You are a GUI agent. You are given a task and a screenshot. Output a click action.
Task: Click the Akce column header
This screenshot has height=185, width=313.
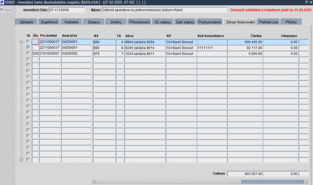tap(130, 36)
